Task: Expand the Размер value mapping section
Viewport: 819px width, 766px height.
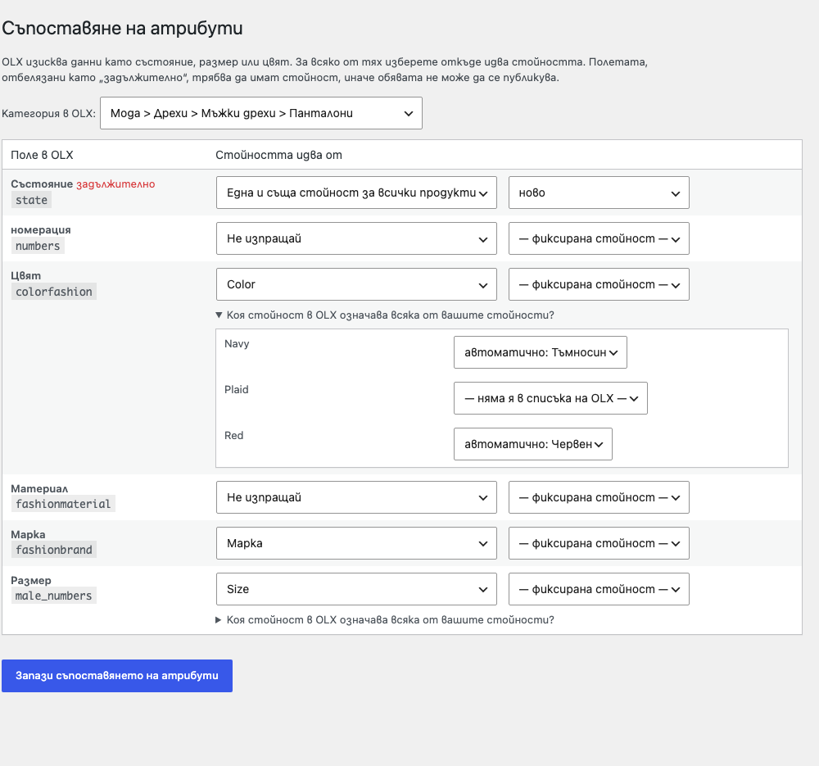Action: (385, 619)
